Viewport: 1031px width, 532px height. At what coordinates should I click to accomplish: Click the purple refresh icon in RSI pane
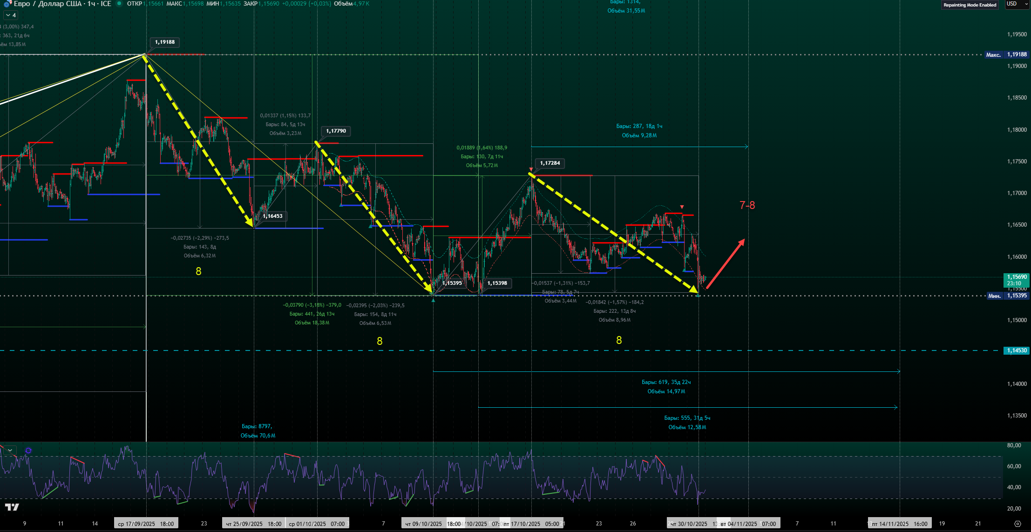click(28, 451)
